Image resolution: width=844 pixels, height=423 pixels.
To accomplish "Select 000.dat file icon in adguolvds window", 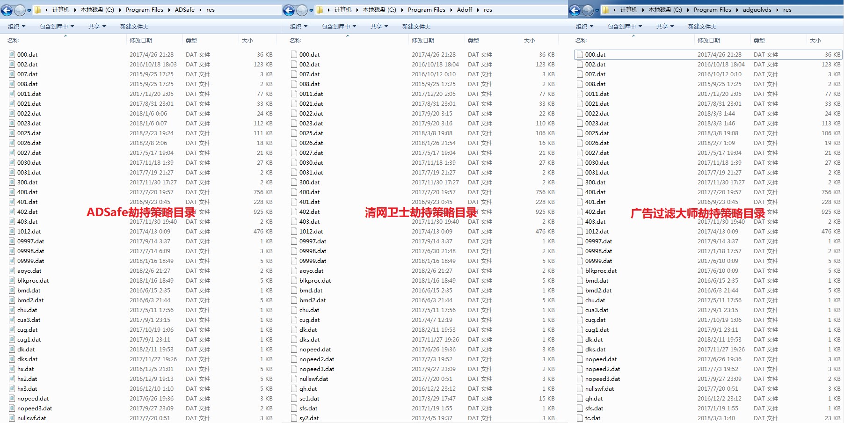I will coord(580,55).
